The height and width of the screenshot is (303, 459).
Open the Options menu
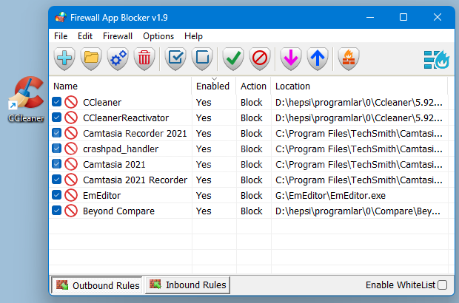point(158,36)
